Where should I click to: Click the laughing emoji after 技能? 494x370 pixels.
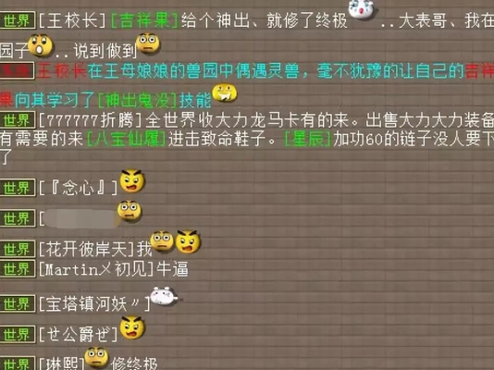tap(225, 92)
